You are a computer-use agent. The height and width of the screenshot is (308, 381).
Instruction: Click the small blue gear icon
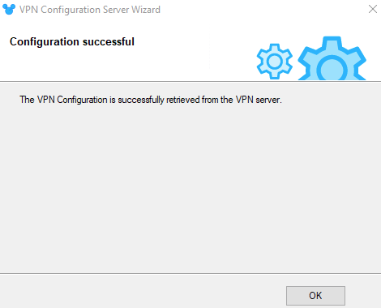[x=275, y=62]
